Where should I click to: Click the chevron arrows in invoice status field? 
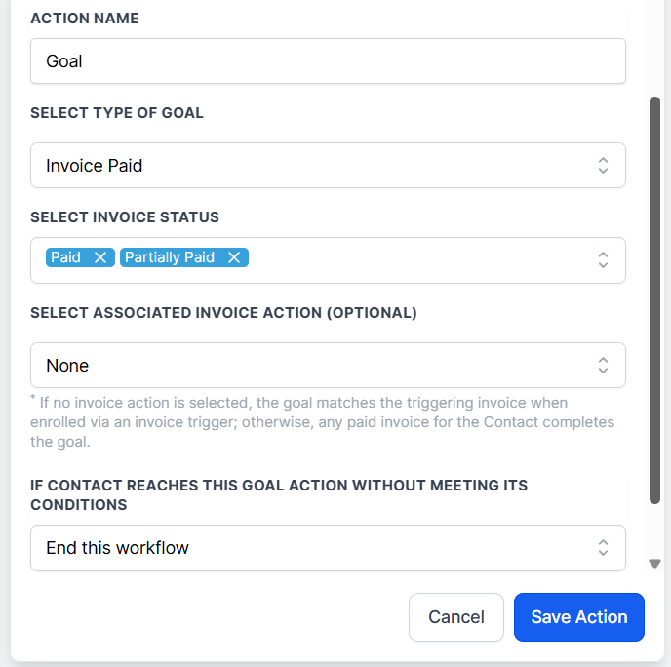(x=604, y=259)
